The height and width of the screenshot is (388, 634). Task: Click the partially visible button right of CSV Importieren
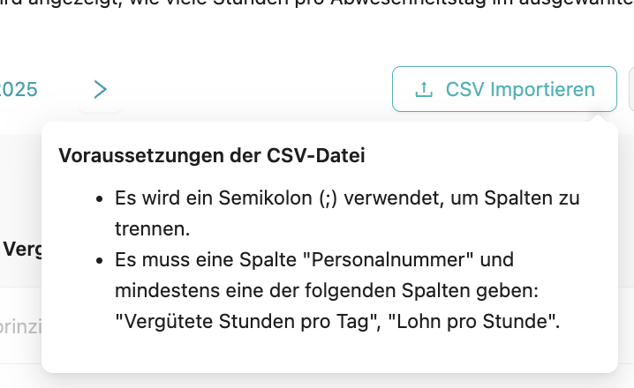click(630, 89)
